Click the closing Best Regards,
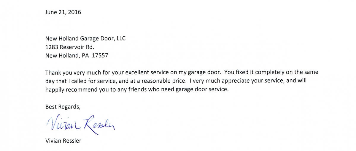This screenshot has width=356, height=151. (x=63, y=107)
